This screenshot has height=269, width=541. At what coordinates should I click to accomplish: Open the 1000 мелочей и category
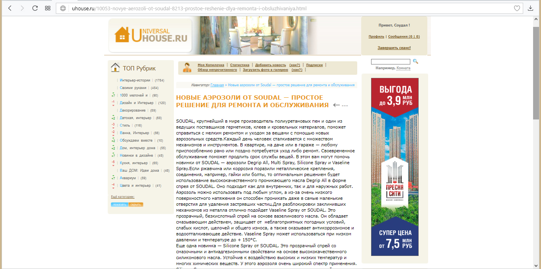point(134,95)
